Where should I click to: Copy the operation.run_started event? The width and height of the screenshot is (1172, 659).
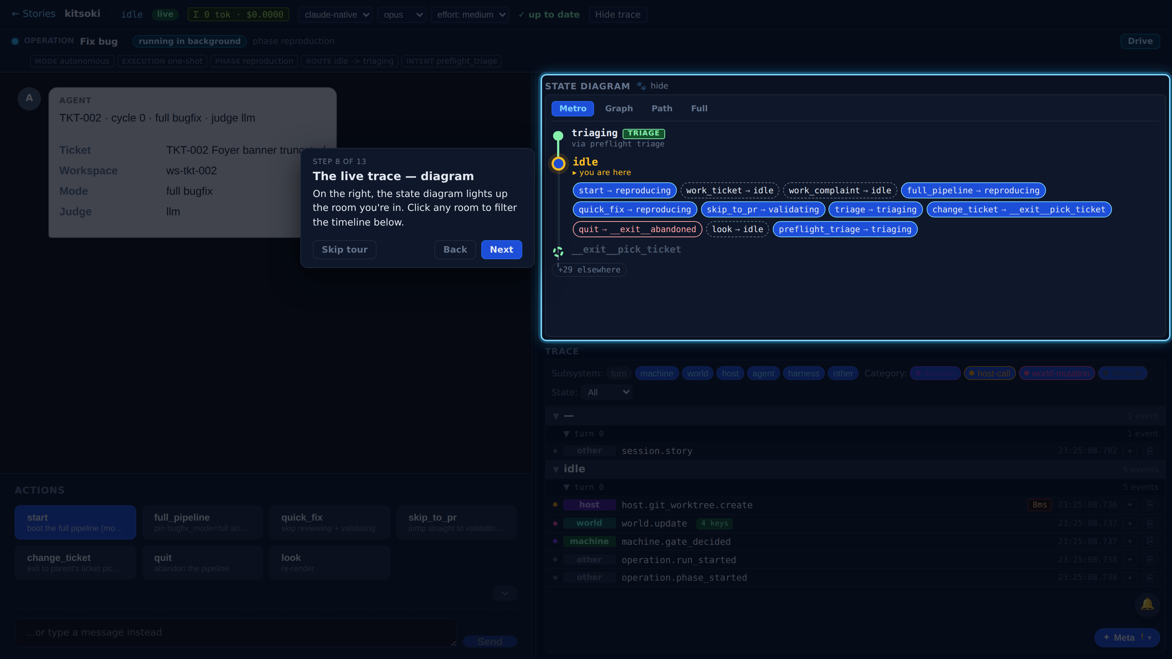(1150, 559)
